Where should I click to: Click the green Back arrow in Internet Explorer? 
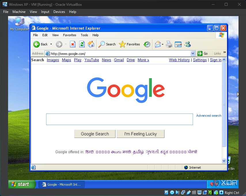pos(37,44)
